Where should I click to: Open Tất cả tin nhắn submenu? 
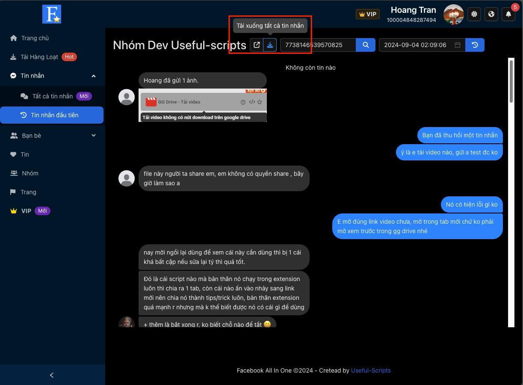pyautogui.click(x=52, y=96)
